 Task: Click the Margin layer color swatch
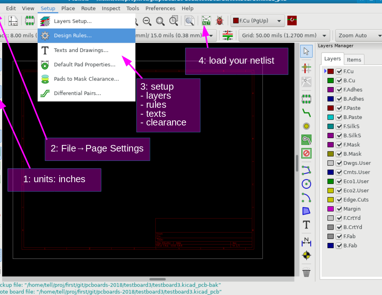330,209
